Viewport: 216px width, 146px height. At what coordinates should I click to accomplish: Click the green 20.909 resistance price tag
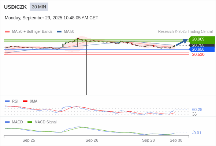[x=202, y=39]
